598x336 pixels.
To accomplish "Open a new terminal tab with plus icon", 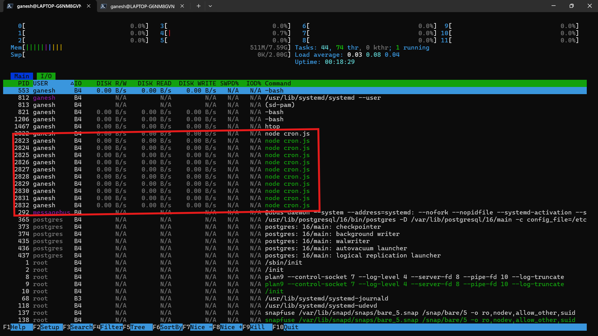I will (x=198, y=6).
